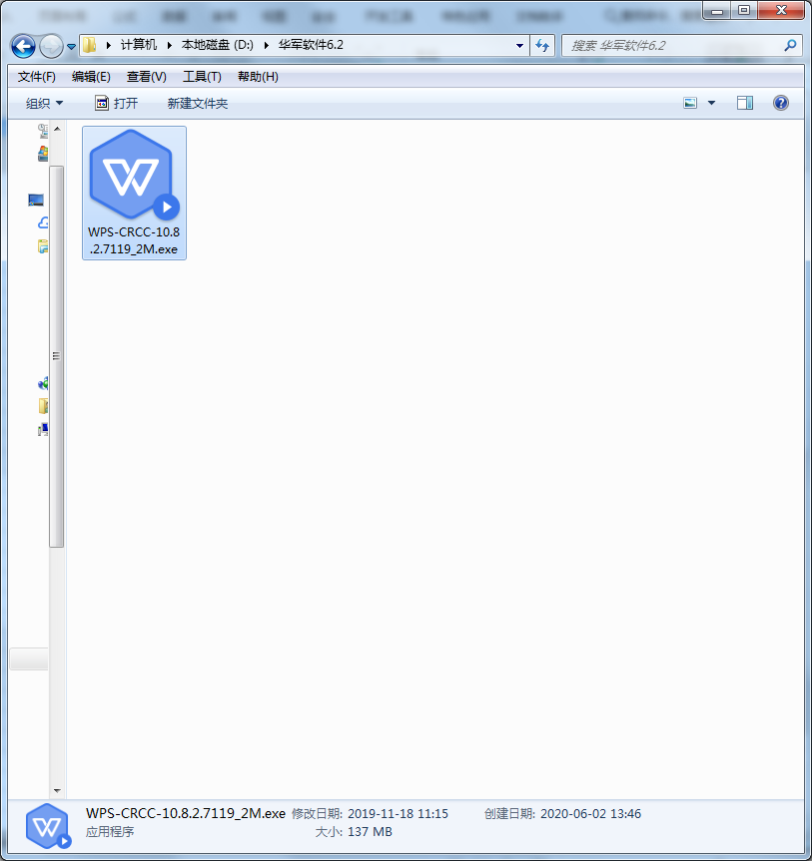Click the folder icon in the address bar
The height and width of the screenshot is (861, 812).
coord(88,45)
